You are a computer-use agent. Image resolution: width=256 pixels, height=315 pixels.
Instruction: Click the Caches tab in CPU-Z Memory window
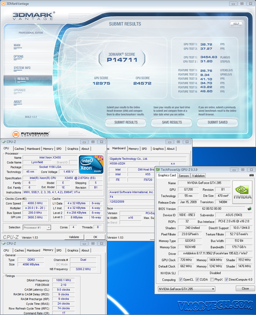coord(19,250)
